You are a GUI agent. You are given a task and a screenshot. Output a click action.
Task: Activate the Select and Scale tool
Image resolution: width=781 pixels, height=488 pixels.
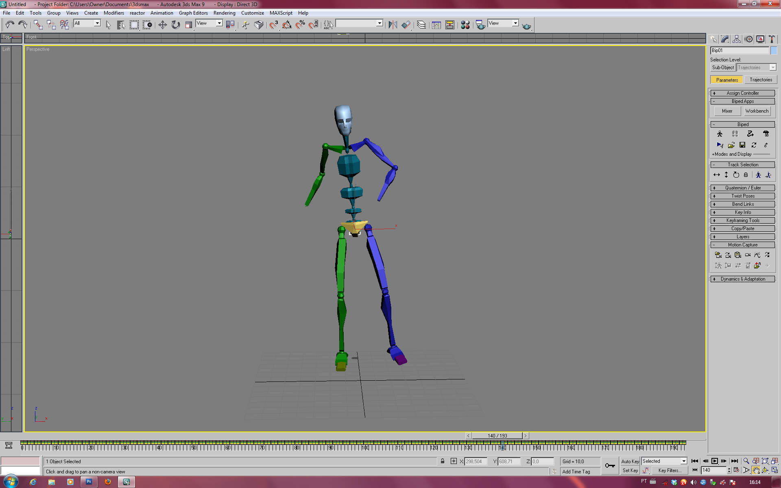pyautogui.click(x=188, y=25)
